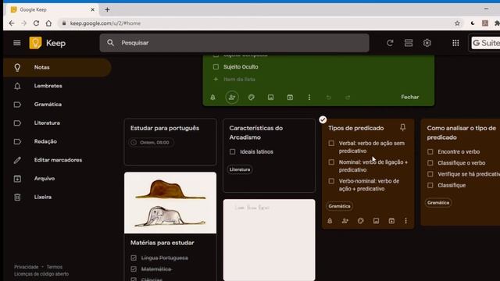
Task: Click the Literatura tag on Arcadismo note
Action: pos(240,169)
